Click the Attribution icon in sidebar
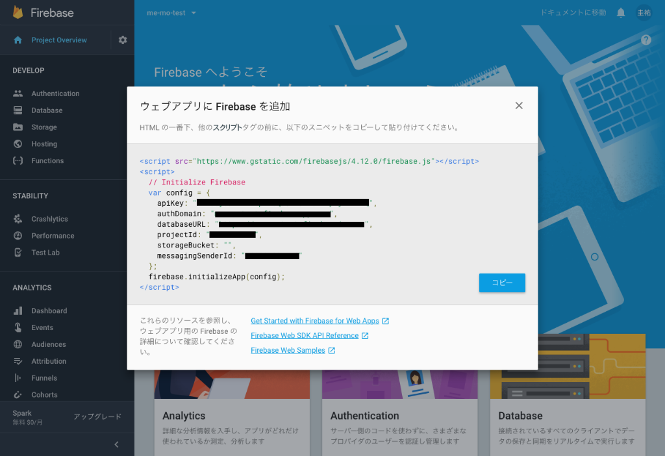Viewport: 665px width, 456px height. (x=18, y=361)
